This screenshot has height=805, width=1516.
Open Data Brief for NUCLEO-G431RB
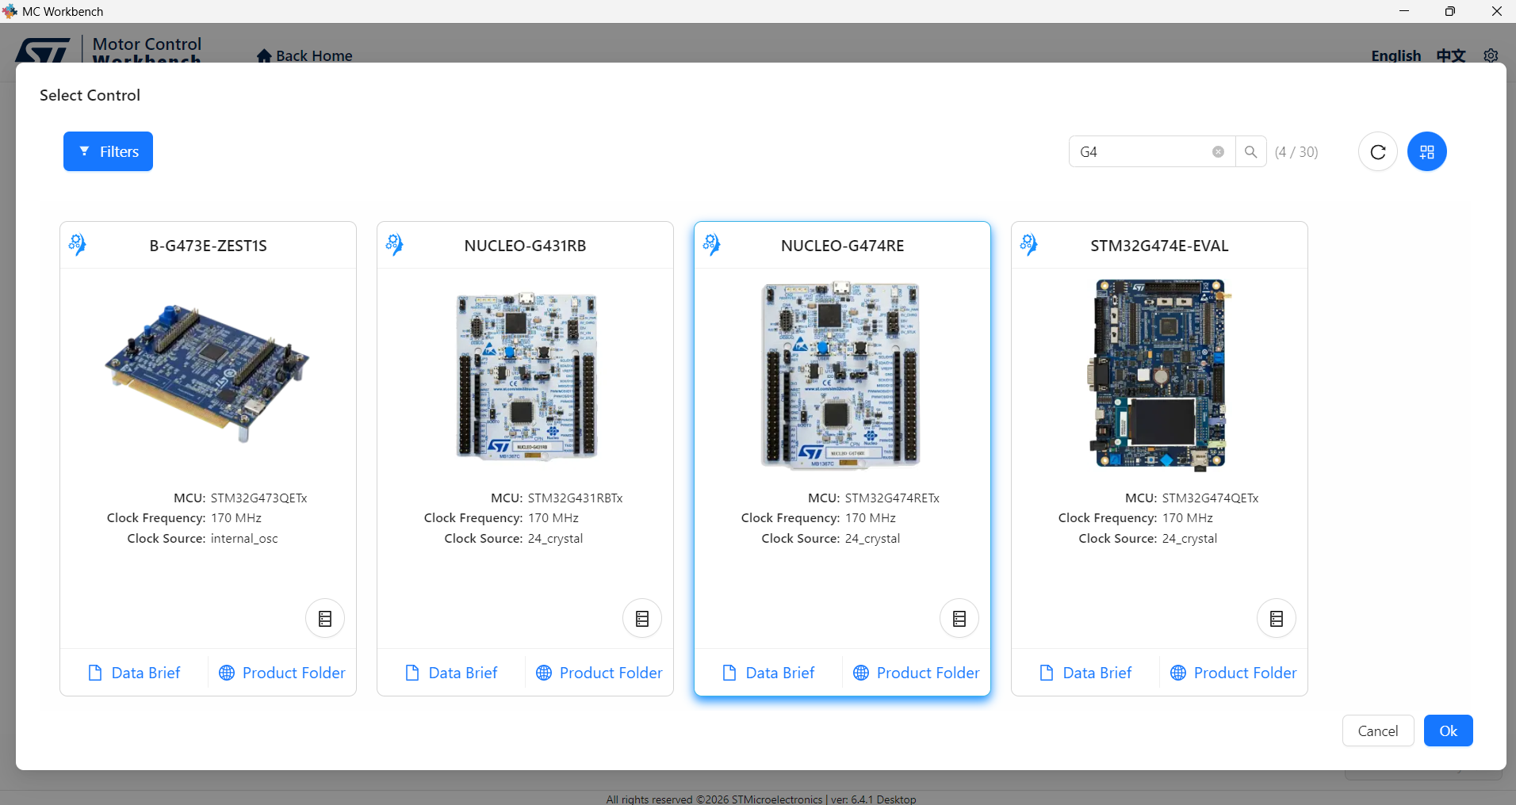tap(451, 673)
